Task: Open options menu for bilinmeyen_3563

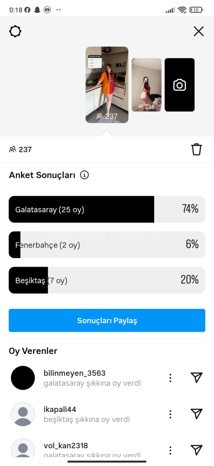Action: [170, 378]
